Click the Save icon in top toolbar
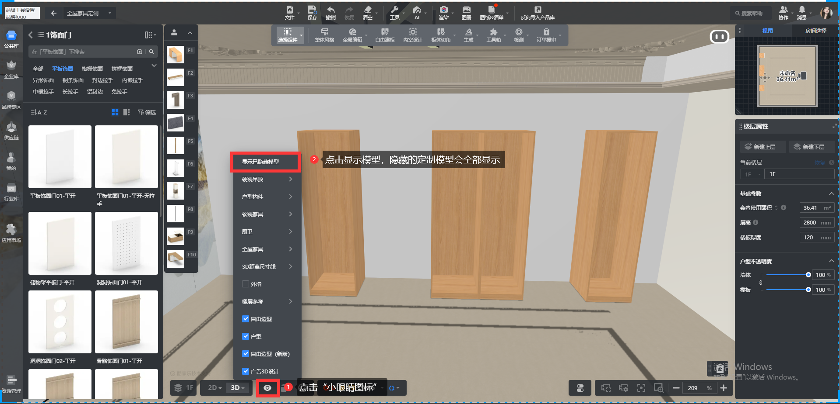Screen dimensions: 840x404 click(x=312, y=10)
